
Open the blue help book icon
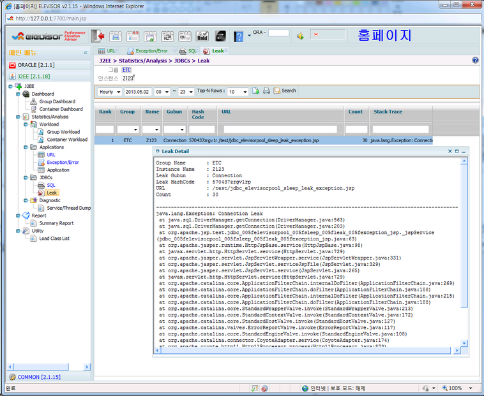(x=238, y=36)
